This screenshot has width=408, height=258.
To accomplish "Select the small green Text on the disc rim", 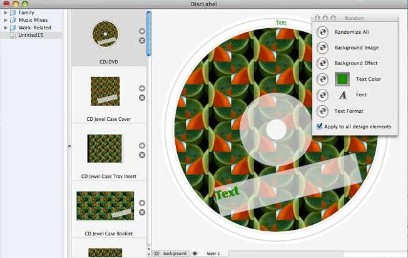I will [281, 23].
